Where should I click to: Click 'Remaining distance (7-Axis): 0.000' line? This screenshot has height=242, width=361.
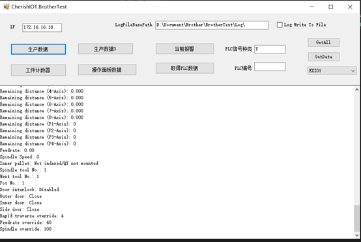coord(42,111)
